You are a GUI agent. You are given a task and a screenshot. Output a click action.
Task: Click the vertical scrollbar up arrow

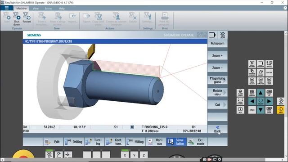(286, 33)
